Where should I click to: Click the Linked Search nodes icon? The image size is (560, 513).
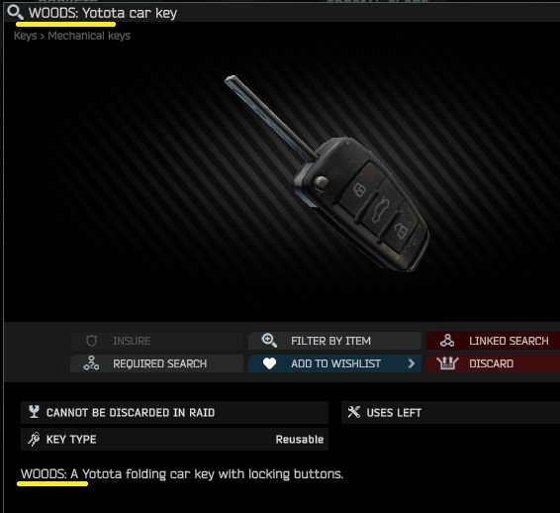(447, 341)
